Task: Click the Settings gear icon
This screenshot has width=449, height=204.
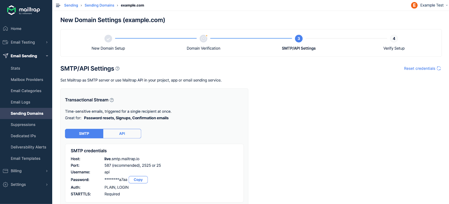Action: click(x=5, y=184)
